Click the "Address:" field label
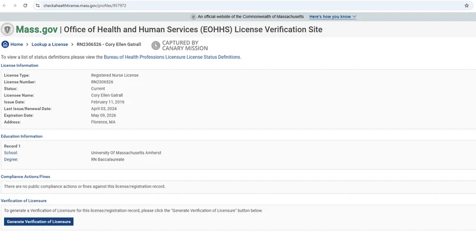Image resolution: width=476 pixels, height=232 pixels. (12, 122)
